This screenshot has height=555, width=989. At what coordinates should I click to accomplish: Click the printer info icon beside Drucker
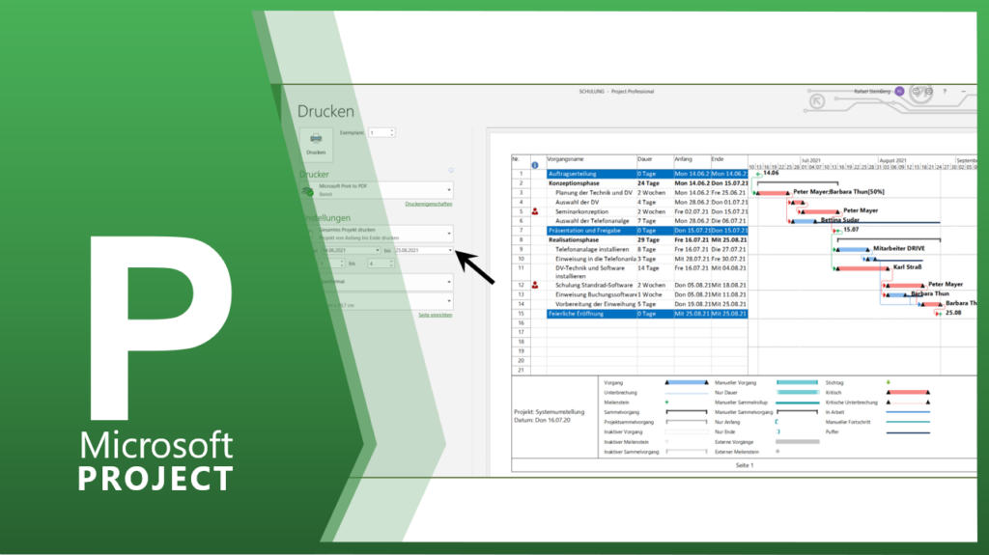[451, 170]
